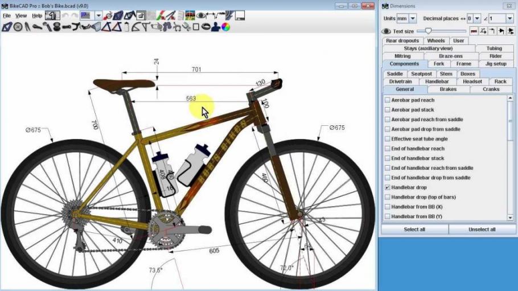
Task: Click the 605 dimension label near chainring
Action: [214, 251]
